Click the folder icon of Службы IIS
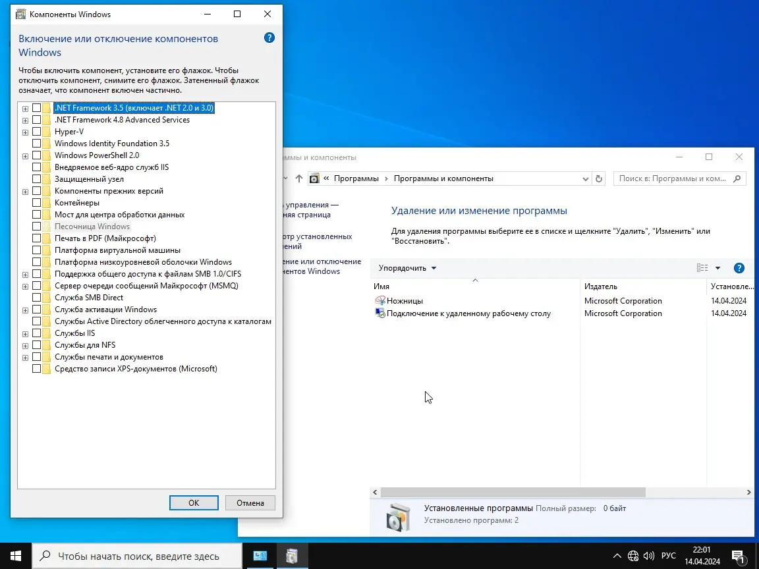Viewport: 759px width, 569px height. pyautogui.click(x=47, y=333)
